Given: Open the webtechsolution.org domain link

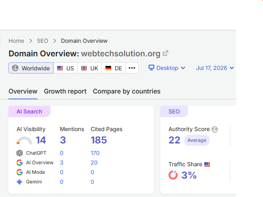Looking at the screenshot, I should (121, 54).
